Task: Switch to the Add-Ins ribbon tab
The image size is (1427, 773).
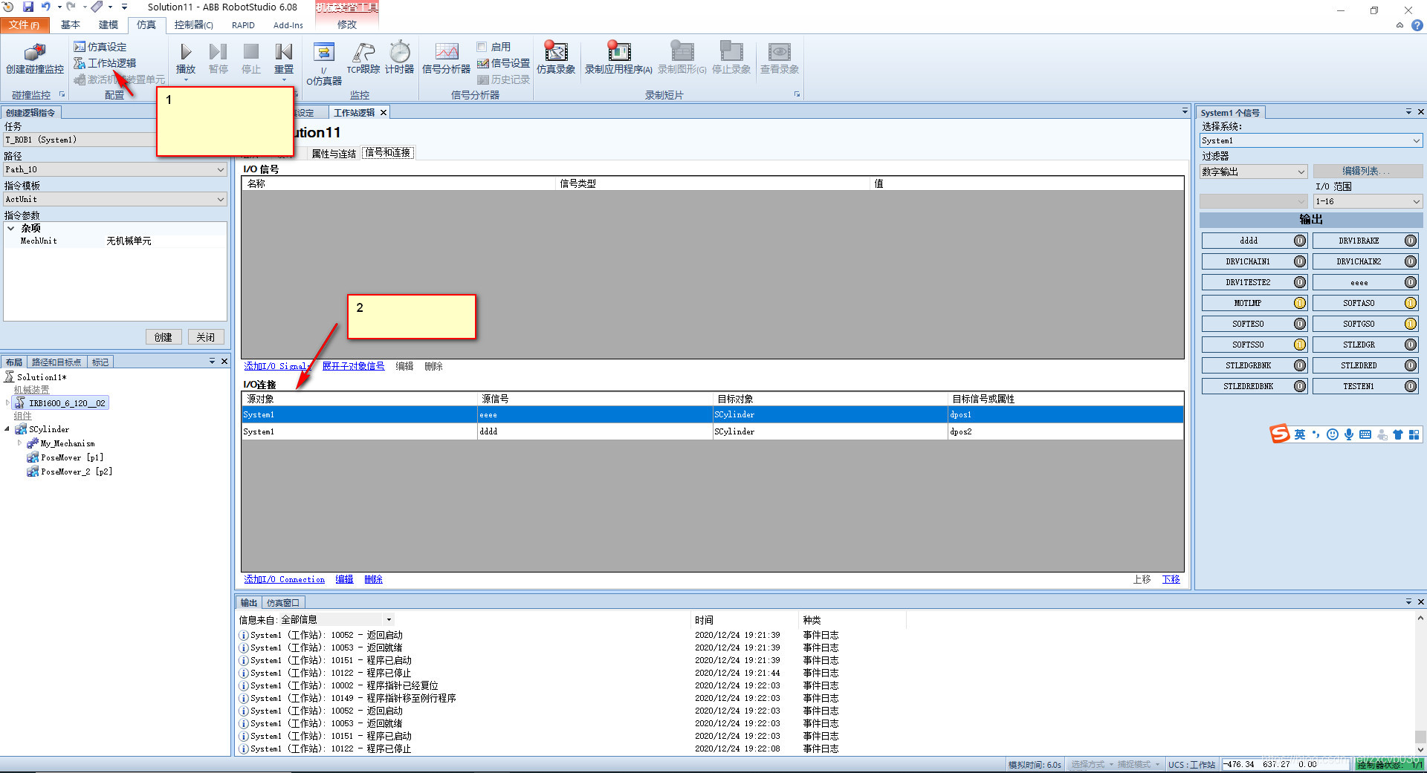Action: (x=288, y=25)
